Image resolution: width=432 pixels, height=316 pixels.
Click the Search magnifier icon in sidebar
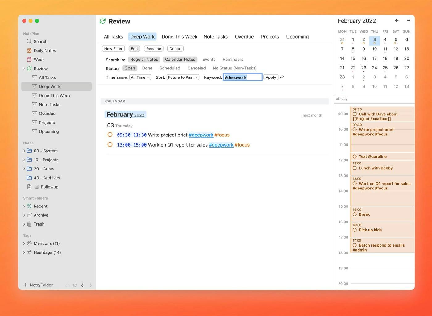(x=29, y=41)
